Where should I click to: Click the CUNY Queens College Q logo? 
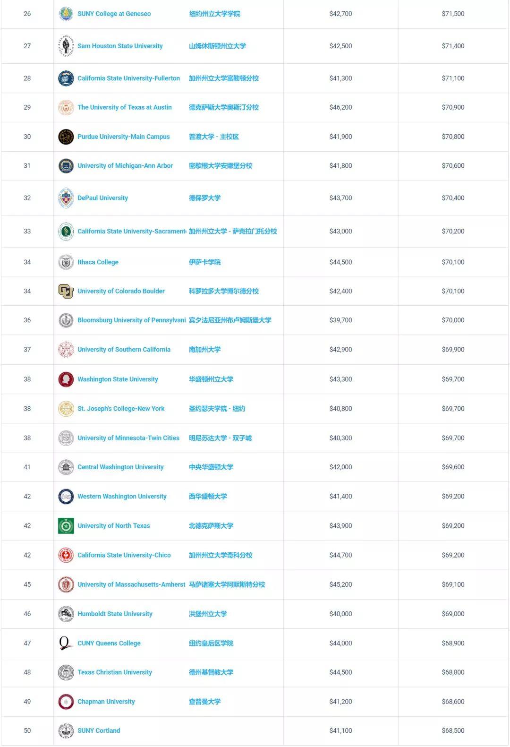66,643
